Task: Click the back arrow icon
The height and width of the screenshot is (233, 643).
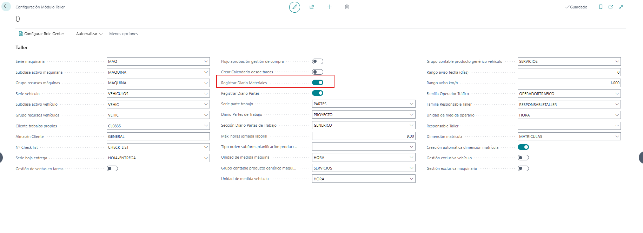Action: 6,7
